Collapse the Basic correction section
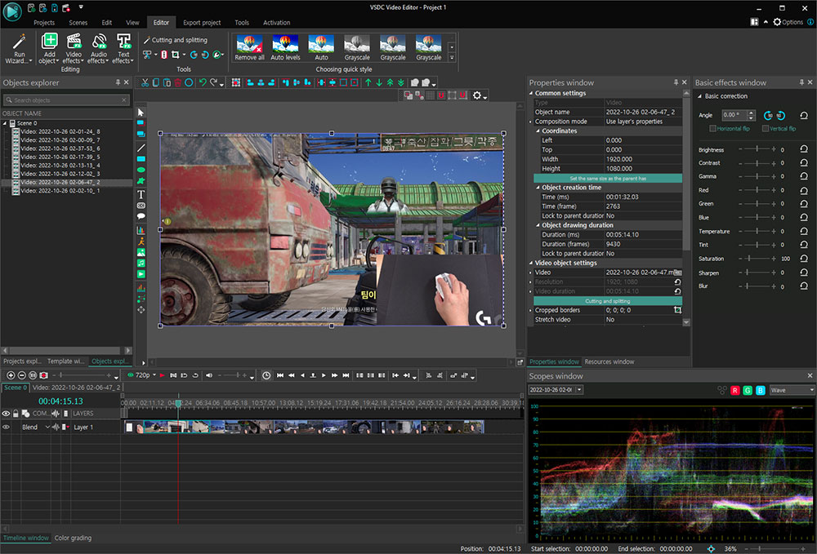This screenshot has width=817, height=554. point(699,96)
